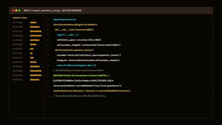This screenshot has height=125, width=222.
Task: Click the 'hologram = torch.matmul' line
Action: pyautogui.click(x=88, y=60)
